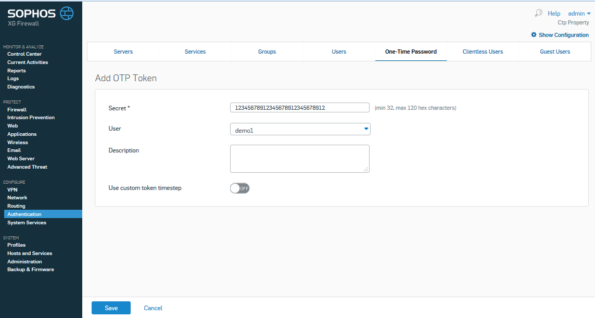Screen dimensions: 595x318
Task: Go to the Groups tab
Action: click(267, 52)
